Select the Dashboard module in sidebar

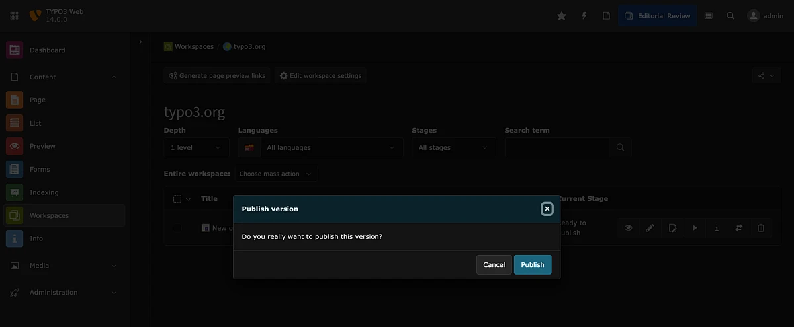pyautogui.click(x=47, y=50)
